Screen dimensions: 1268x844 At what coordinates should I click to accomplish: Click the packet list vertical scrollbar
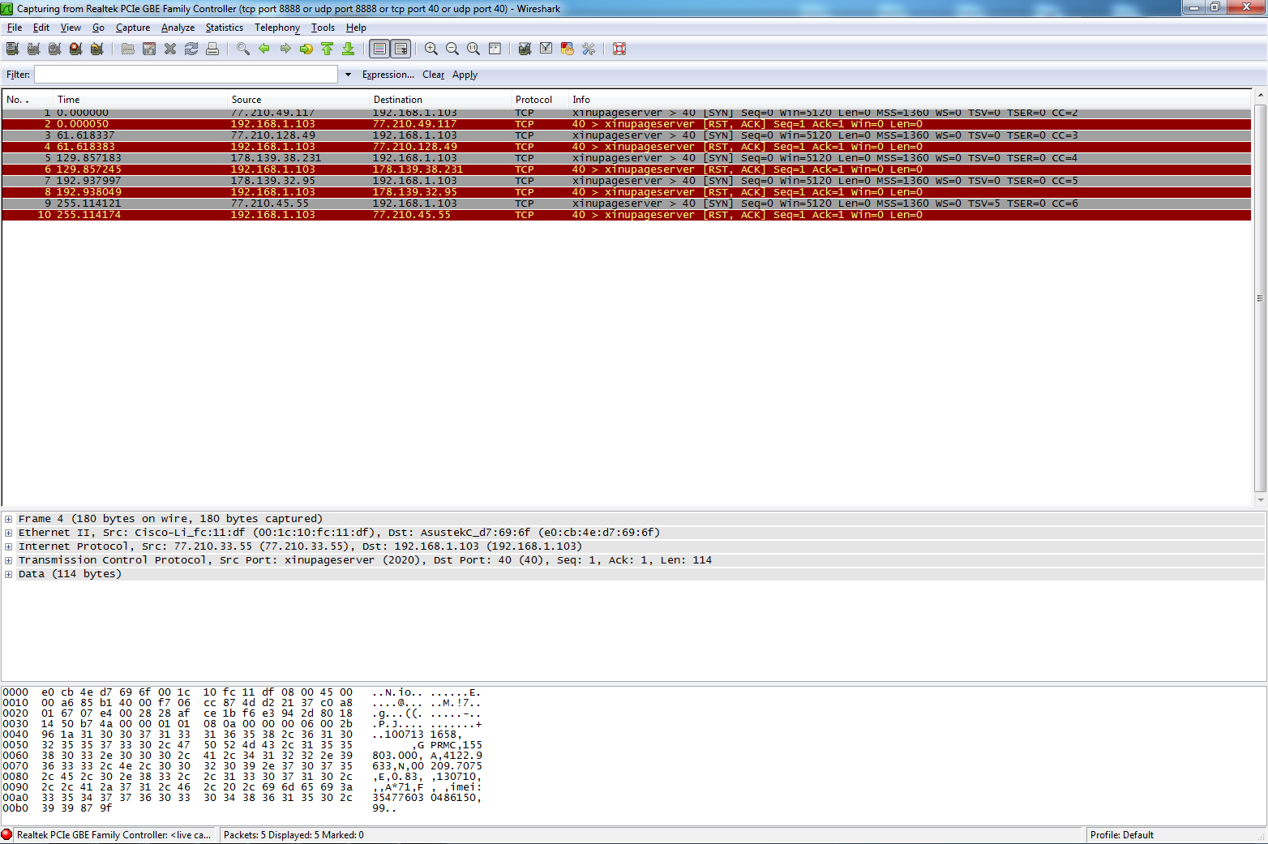click(x=1260, y=298)
